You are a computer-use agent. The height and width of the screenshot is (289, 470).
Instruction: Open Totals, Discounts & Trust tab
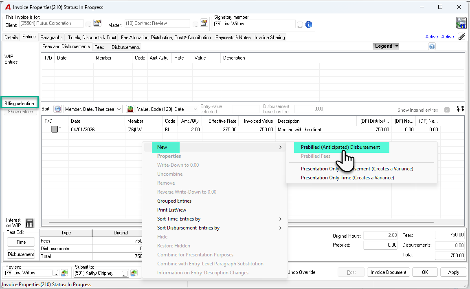(92, 37)
